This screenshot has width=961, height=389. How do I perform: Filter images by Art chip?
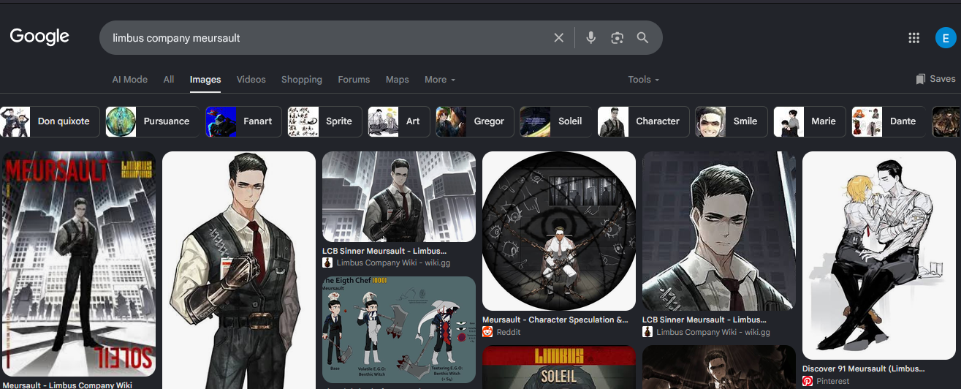[x=399, y=121]
